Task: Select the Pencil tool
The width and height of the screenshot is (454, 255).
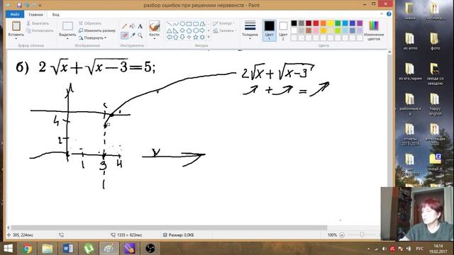Action: coord(125,26)
